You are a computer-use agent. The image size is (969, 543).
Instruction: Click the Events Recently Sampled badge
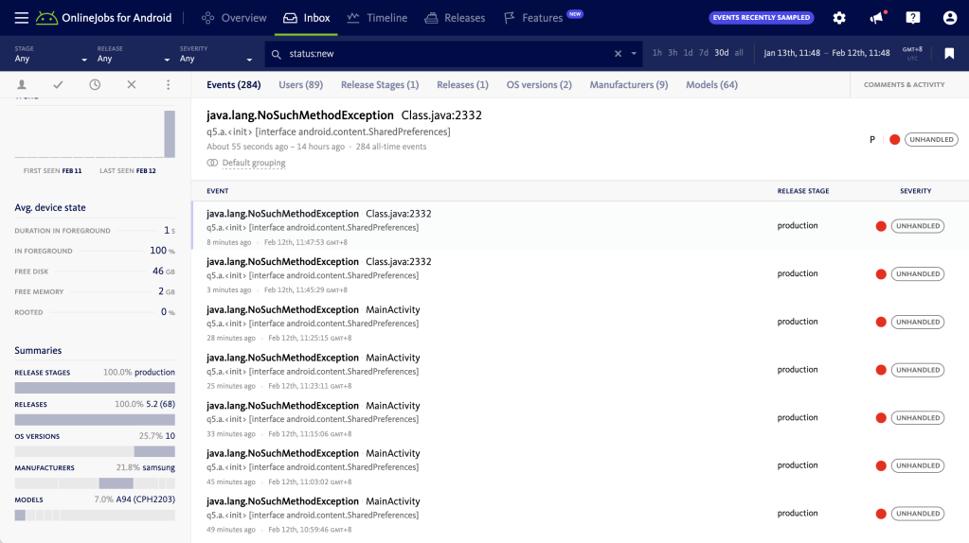coord(761,18)
